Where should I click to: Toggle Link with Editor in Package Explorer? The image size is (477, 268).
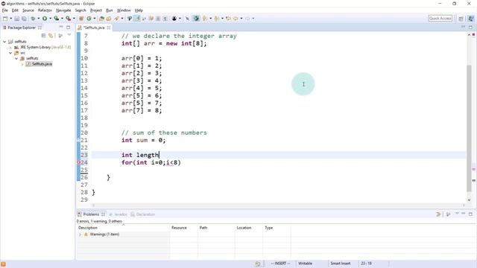[51, 36]
